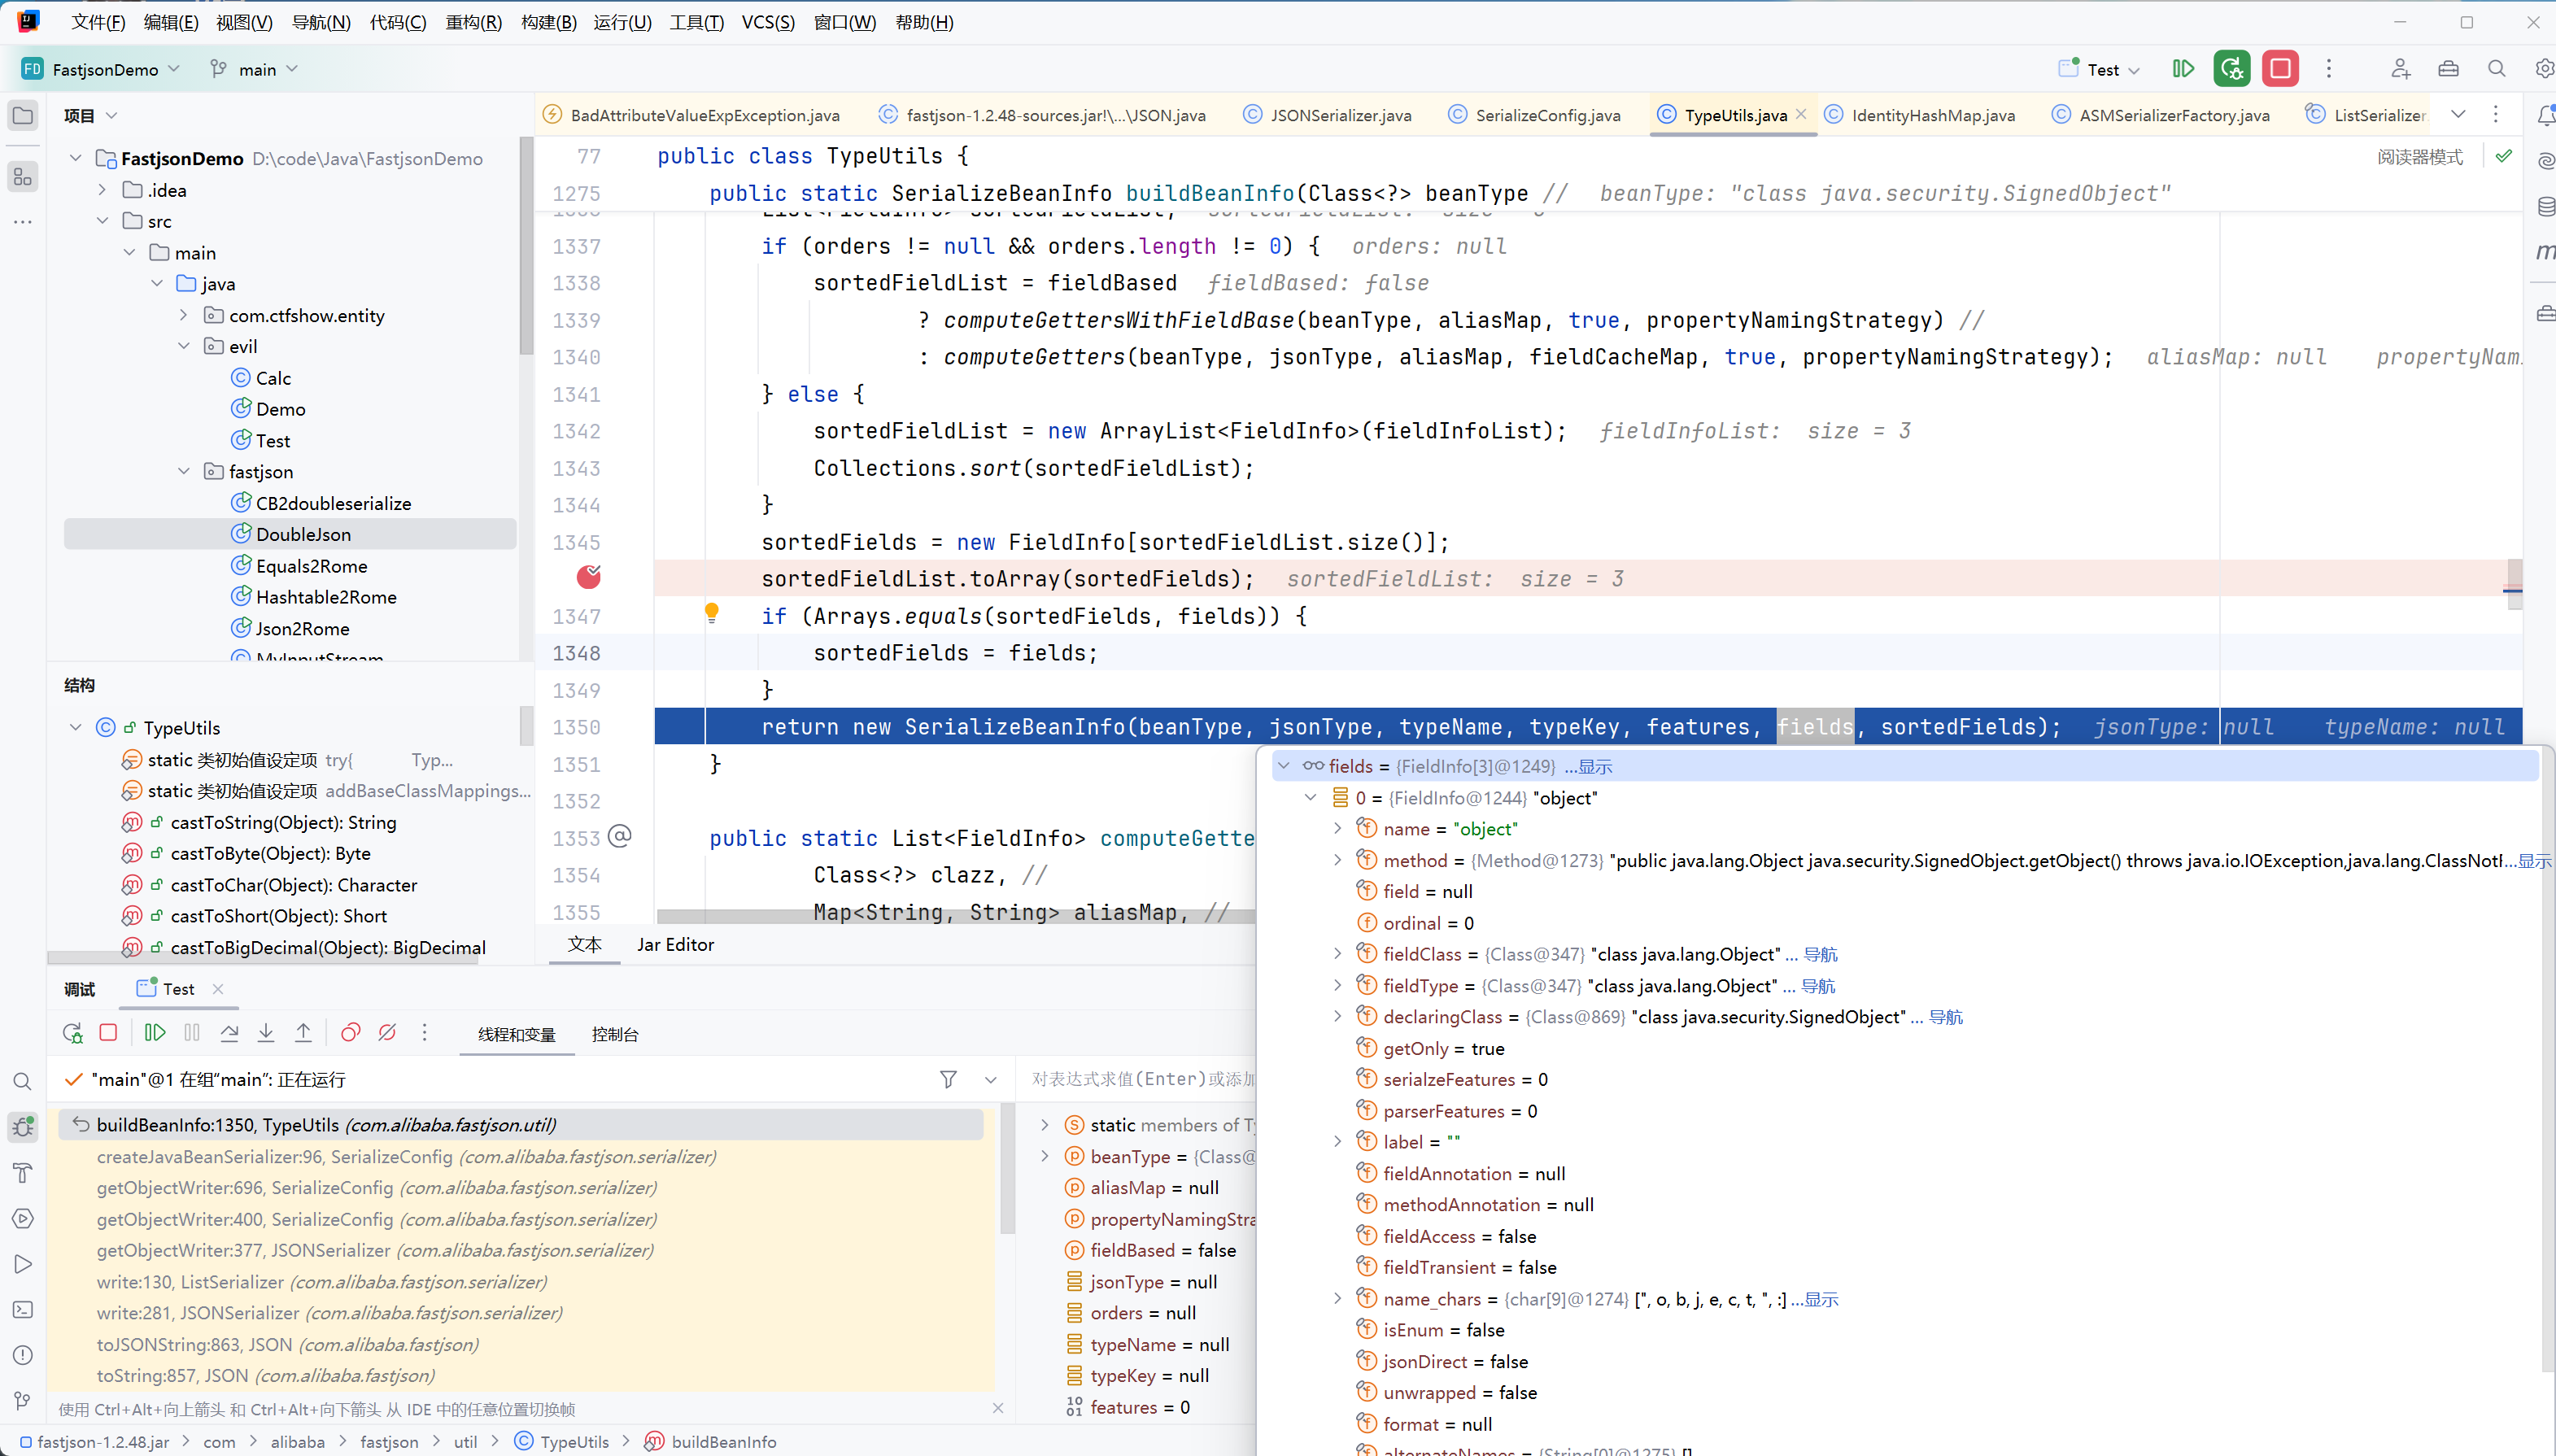This screenshot has height=1456, width=2556.
Task: Show hidden editor tabs dropdown arrow
Action: point(2458,115)
